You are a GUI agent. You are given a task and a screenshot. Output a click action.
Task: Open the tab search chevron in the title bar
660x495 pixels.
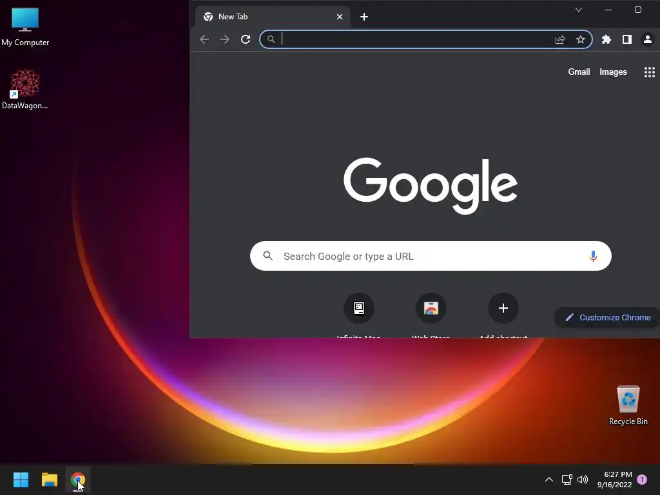pyautogui.click(x=579, y=10)
